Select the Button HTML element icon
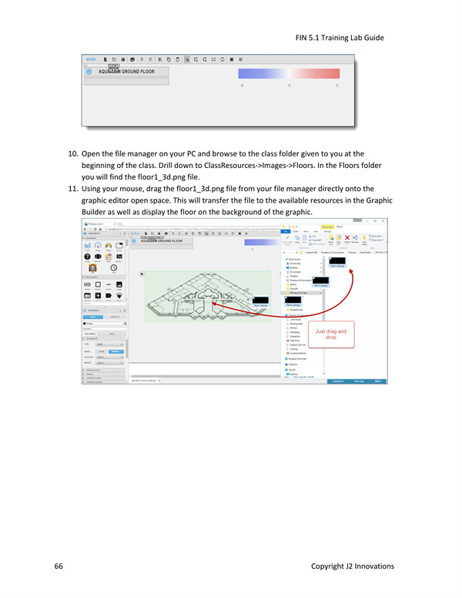Screen dimensions: 462x598 pos(98,284)
